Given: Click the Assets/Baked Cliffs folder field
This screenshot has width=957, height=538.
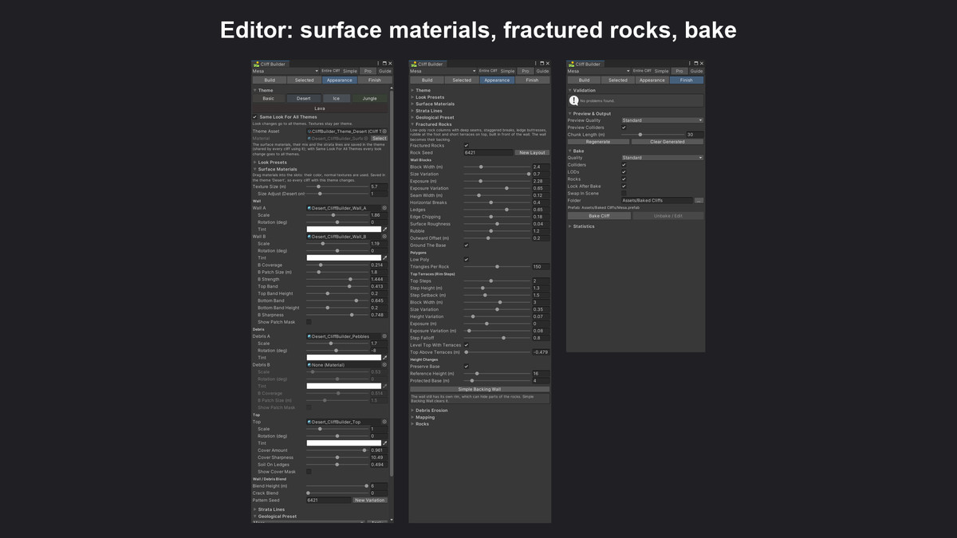Looking at the screenshot, I should [x=657, y=201].
